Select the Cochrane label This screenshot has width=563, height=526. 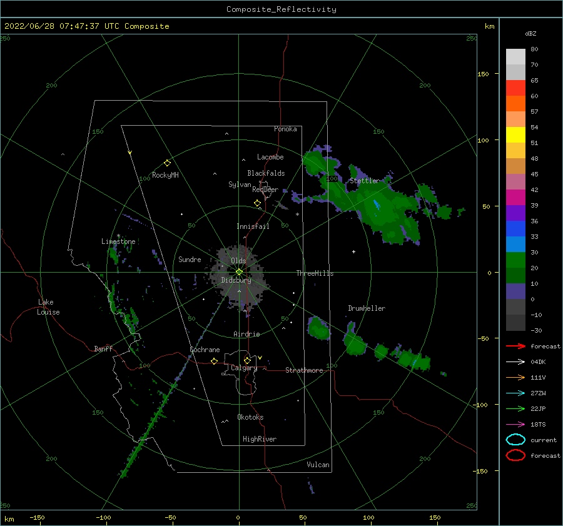pos(205,350)
